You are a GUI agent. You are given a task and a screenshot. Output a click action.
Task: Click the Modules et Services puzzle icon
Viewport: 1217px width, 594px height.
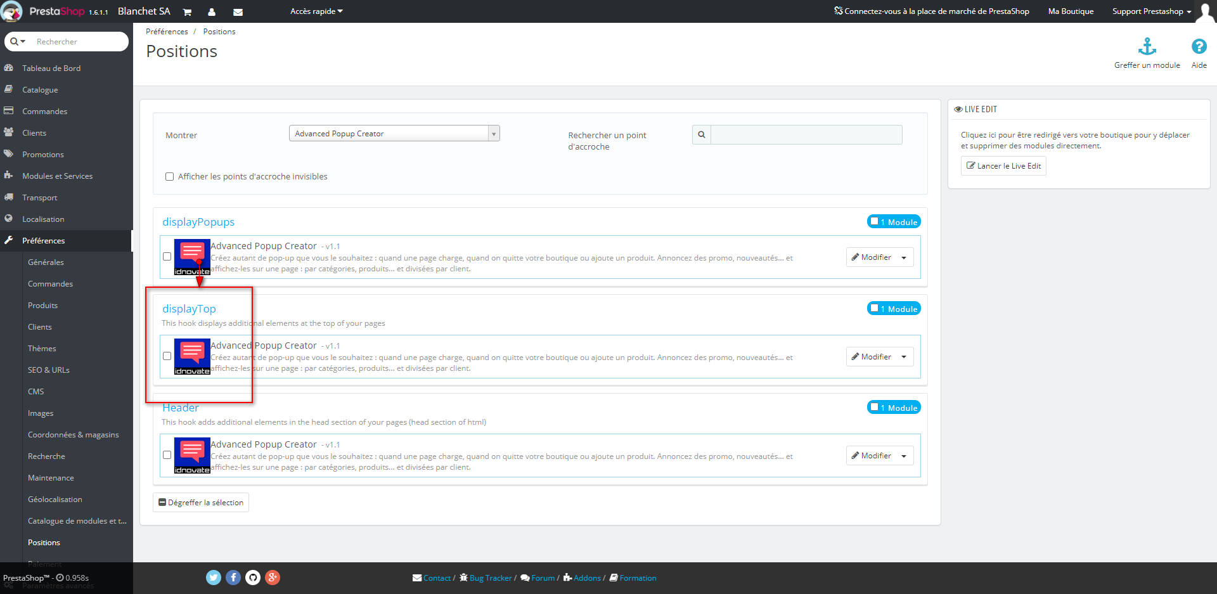tap(9, 176)
